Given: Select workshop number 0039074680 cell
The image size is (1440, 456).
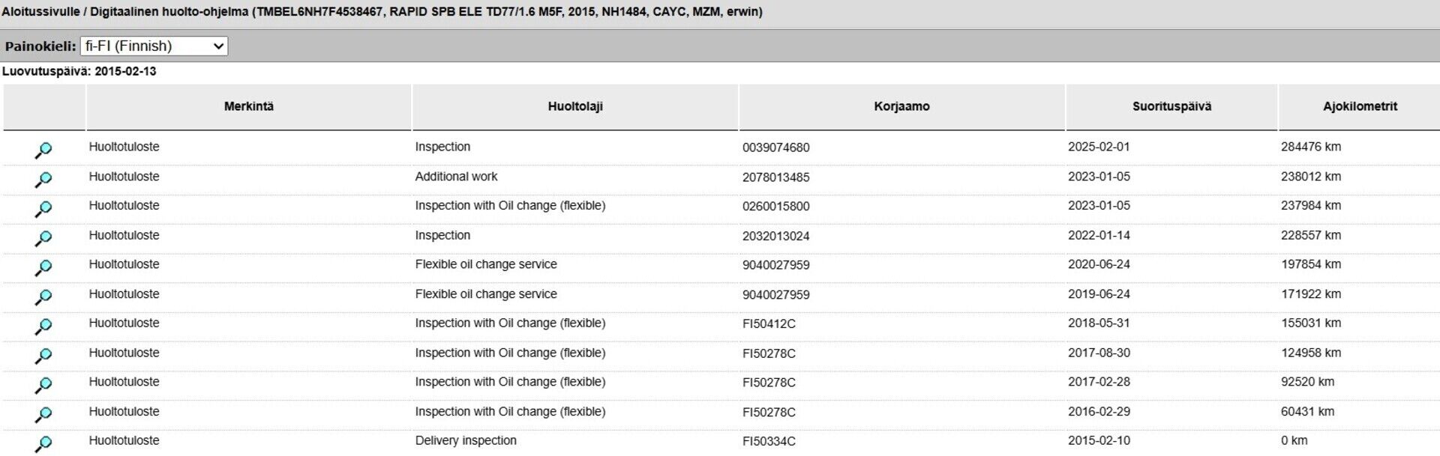Looking at the screenshot, I should [776, 148].
